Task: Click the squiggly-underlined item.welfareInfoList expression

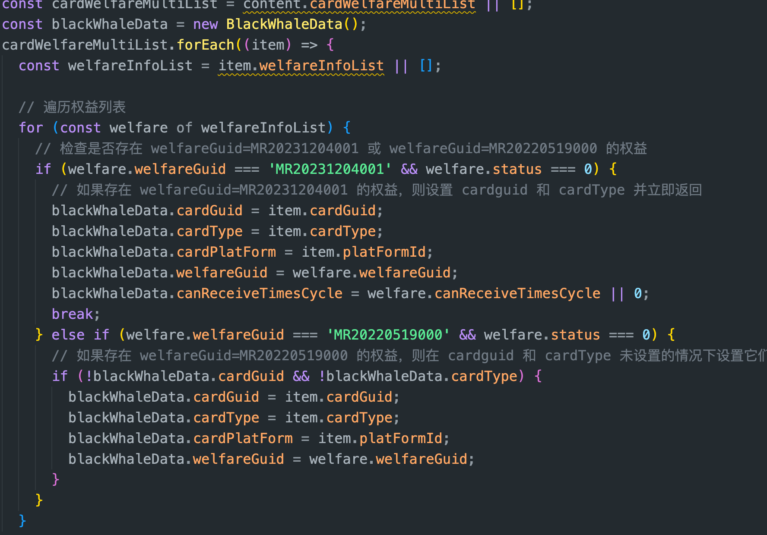Action: tap(301, 66)
